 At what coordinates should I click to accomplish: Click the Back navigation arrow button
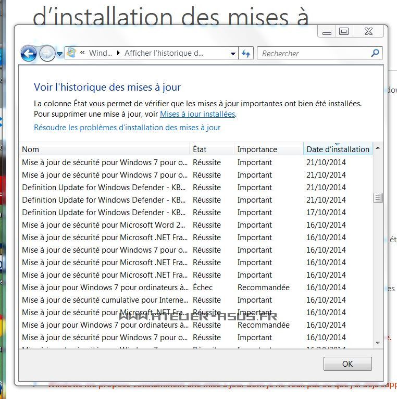[x=29, y=53]
